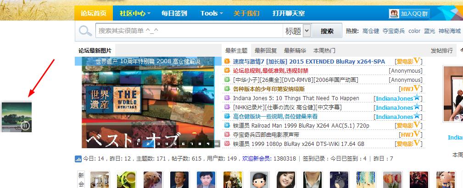Click 打开聊天室 in the nav bar
Screen dimensions: 463x188
click(x=289, y=13)
